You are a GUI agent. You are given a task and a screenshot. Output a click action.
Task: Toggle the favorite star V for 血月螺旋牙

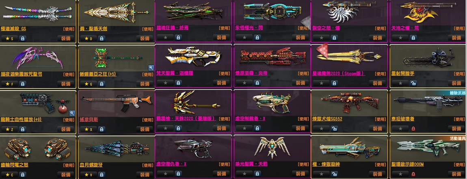[x=89, y=175]
